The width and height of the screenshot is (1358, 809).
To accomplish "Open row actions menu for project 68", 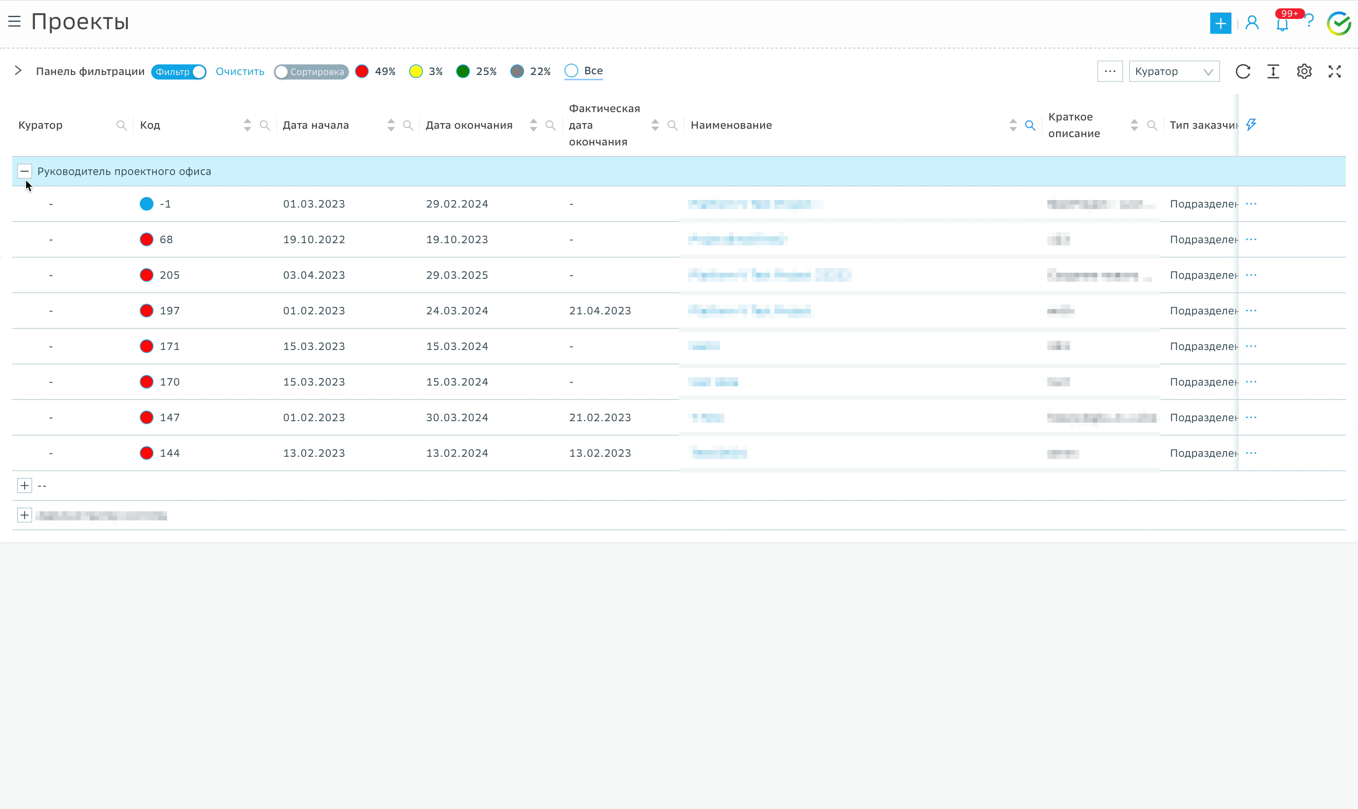I will (1251, 239).
